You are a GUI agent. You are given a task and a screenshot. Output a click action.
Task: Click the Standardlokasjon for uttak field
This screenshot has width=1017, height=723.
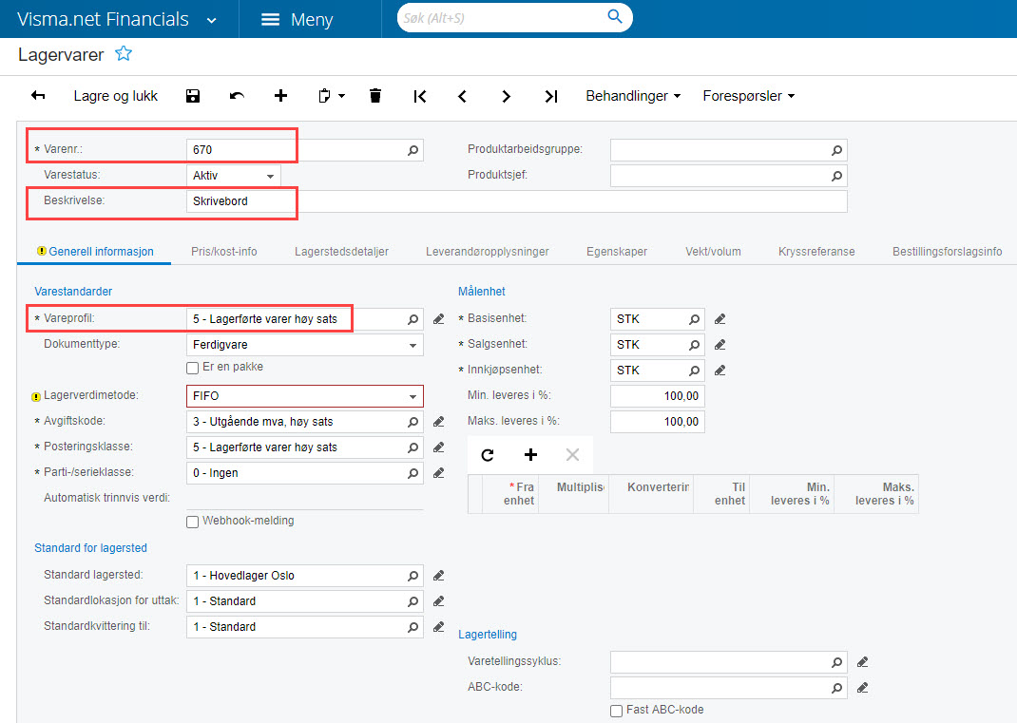[x=305, y=601]
